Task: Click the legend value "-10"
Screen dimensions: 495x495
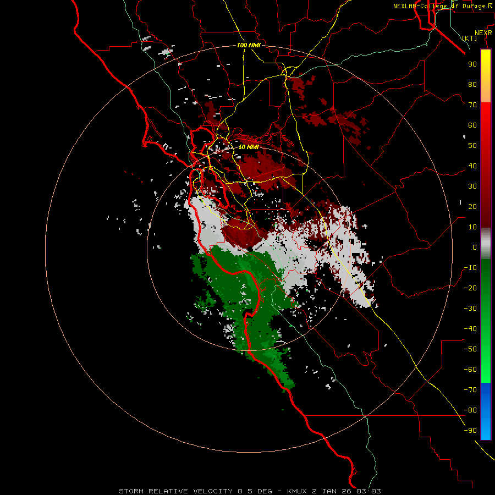Action: [470, 268]
